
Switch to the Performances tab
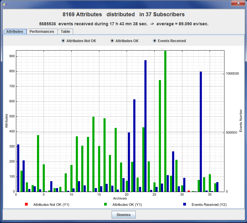point(42,32)
